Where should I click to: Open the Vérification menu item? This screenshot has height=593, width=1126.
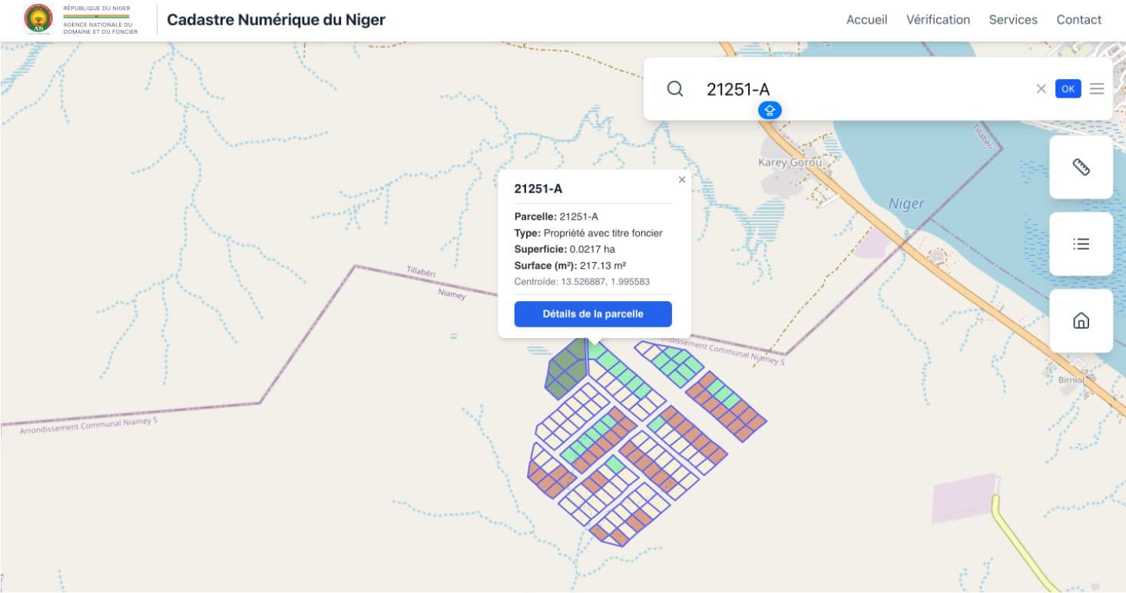point(938,19)
